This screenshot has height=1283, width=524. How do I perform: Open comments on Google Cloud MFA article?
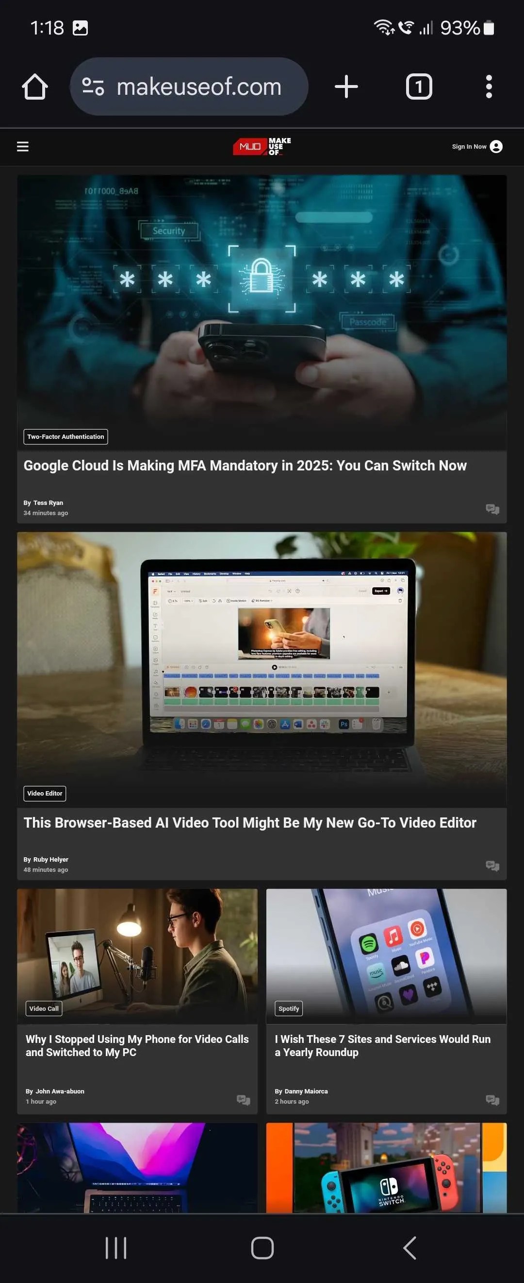tap(492, 509)
